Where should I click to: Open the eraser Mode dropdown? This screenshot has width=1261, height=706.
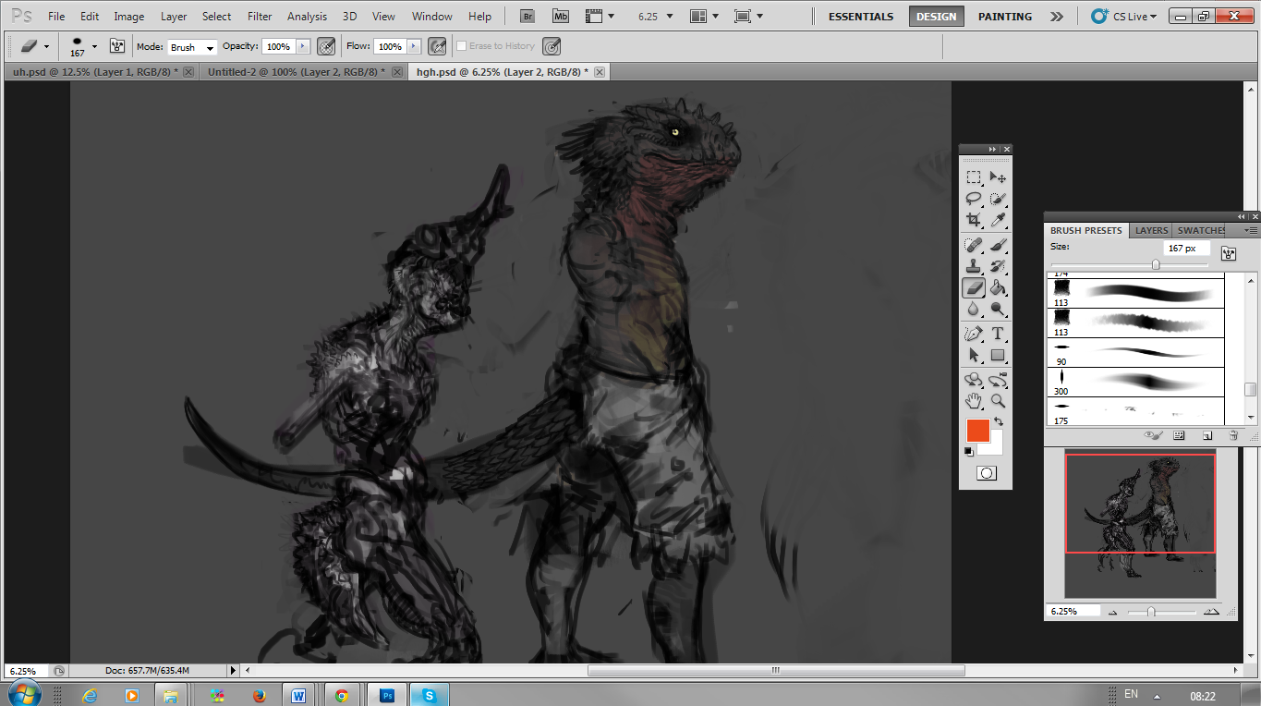coord(192,47)
